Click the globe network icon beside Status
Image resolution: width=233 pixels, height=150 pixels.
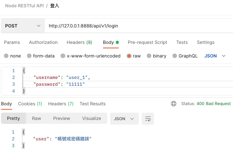[174, 104]
